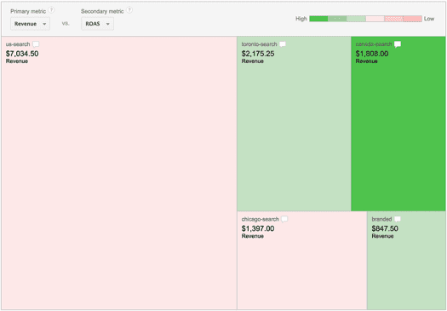Select the us-search campaign label

pos(18,44)
